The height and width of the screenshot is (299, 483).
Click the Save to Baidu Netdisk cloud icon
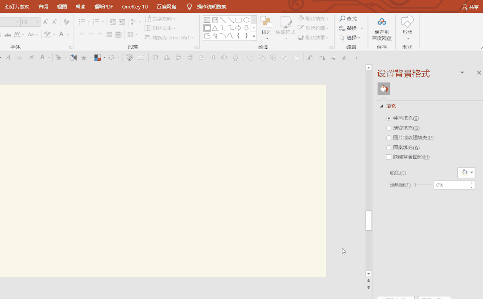tap(382, 21)
